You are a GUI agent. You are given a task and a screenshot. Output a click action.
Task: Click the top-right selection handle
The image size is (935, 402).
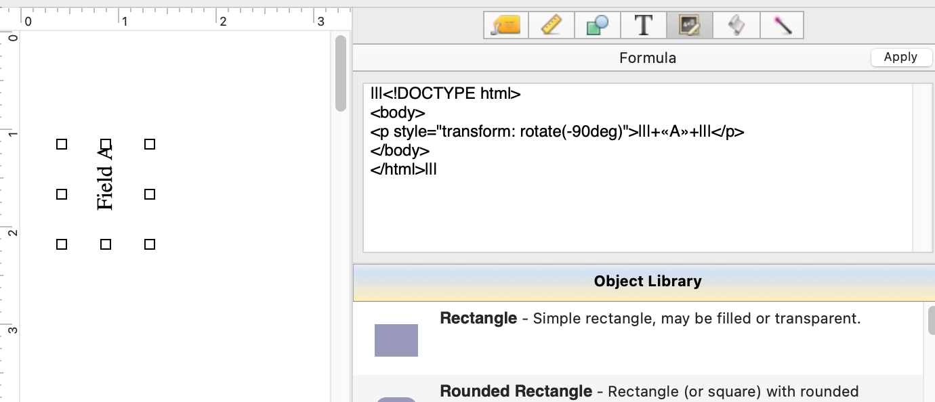(x=150, y=144)
